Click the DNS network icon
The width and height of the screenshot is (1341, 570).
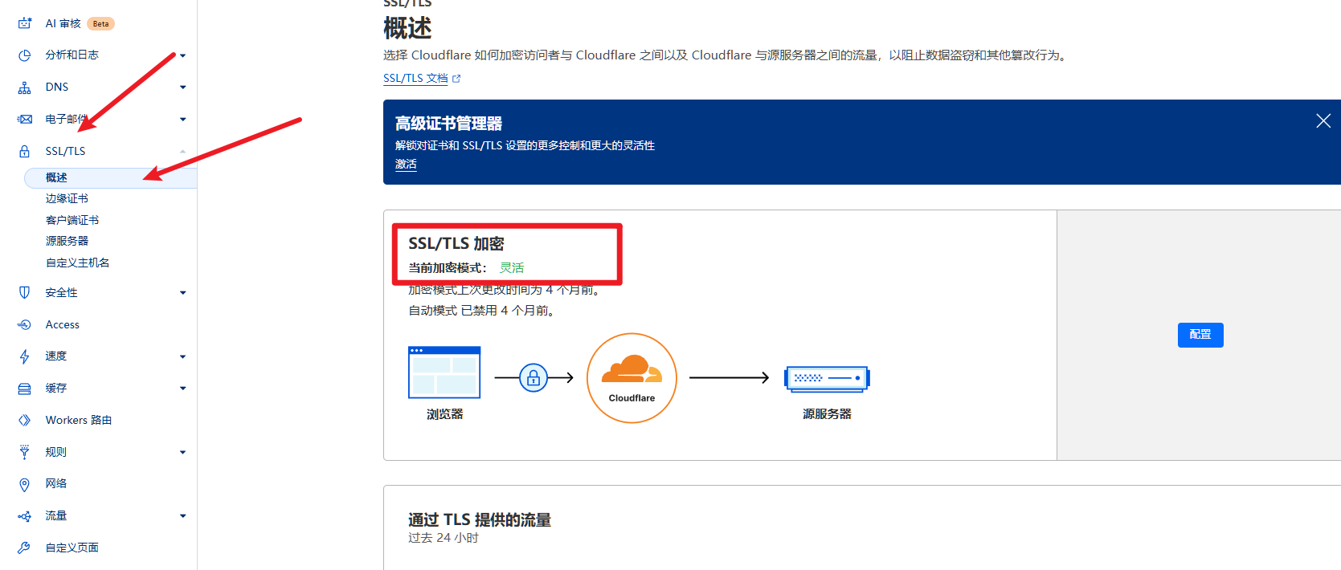click(x=25, y=88)
